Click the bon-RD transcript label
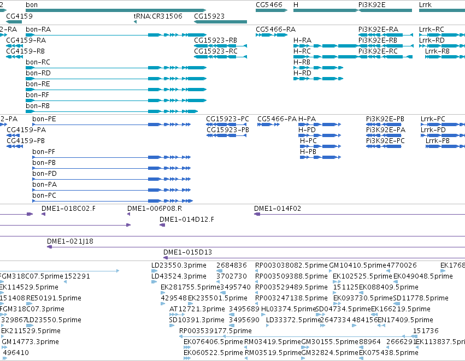Image resolution: width=465 pixels, height=361 pixels. tap(38, 73)
